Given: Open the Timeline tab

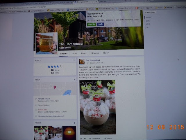Looking at the screenshot, I should point(64,54).
